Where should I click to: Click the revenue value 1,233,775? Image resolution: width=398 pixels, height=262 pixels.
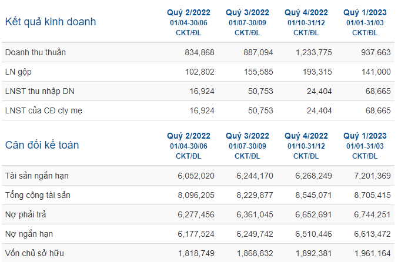(314, 52)
